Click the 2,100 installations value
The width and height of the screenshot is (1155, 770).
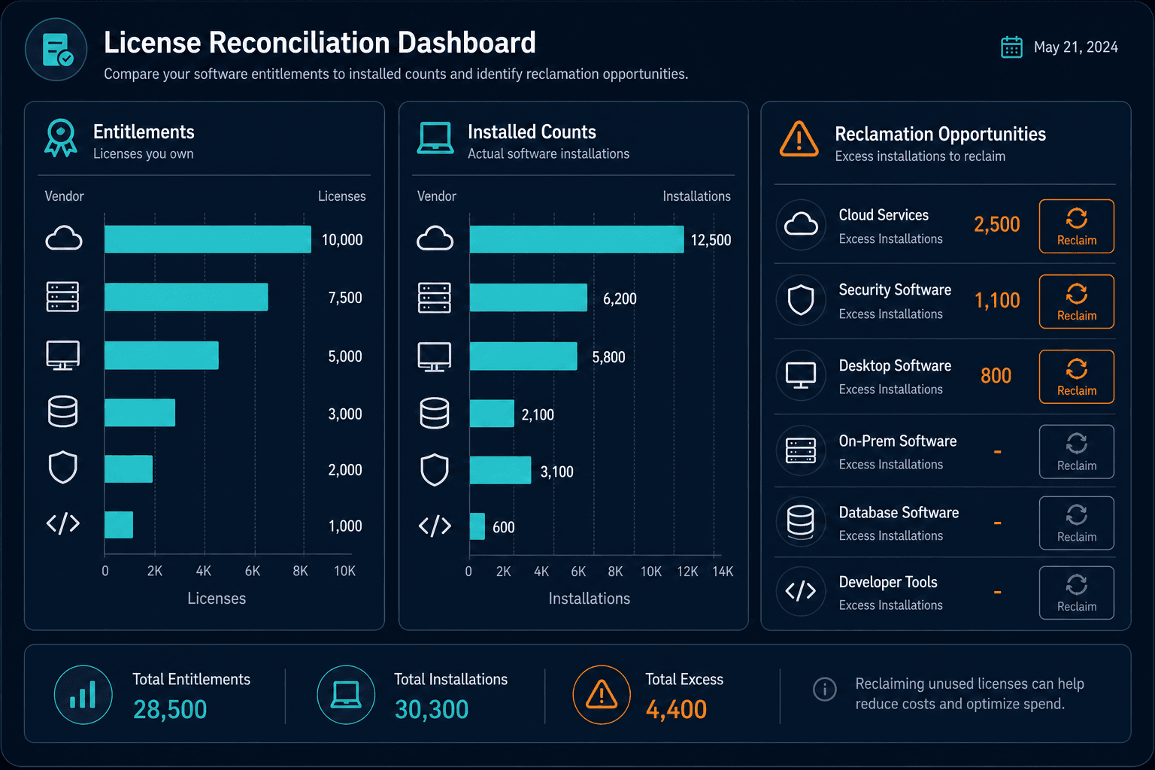538,415
